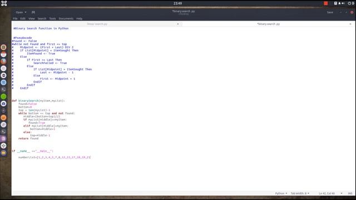Click the red recording indicator in the top bar

[326, 3]
